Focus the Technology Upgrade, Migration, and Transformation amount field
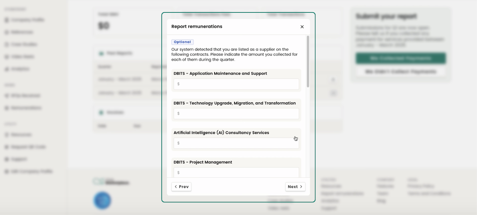Image resolution: width=477 pixels, height=215 pixels. [x=236, y=114]
